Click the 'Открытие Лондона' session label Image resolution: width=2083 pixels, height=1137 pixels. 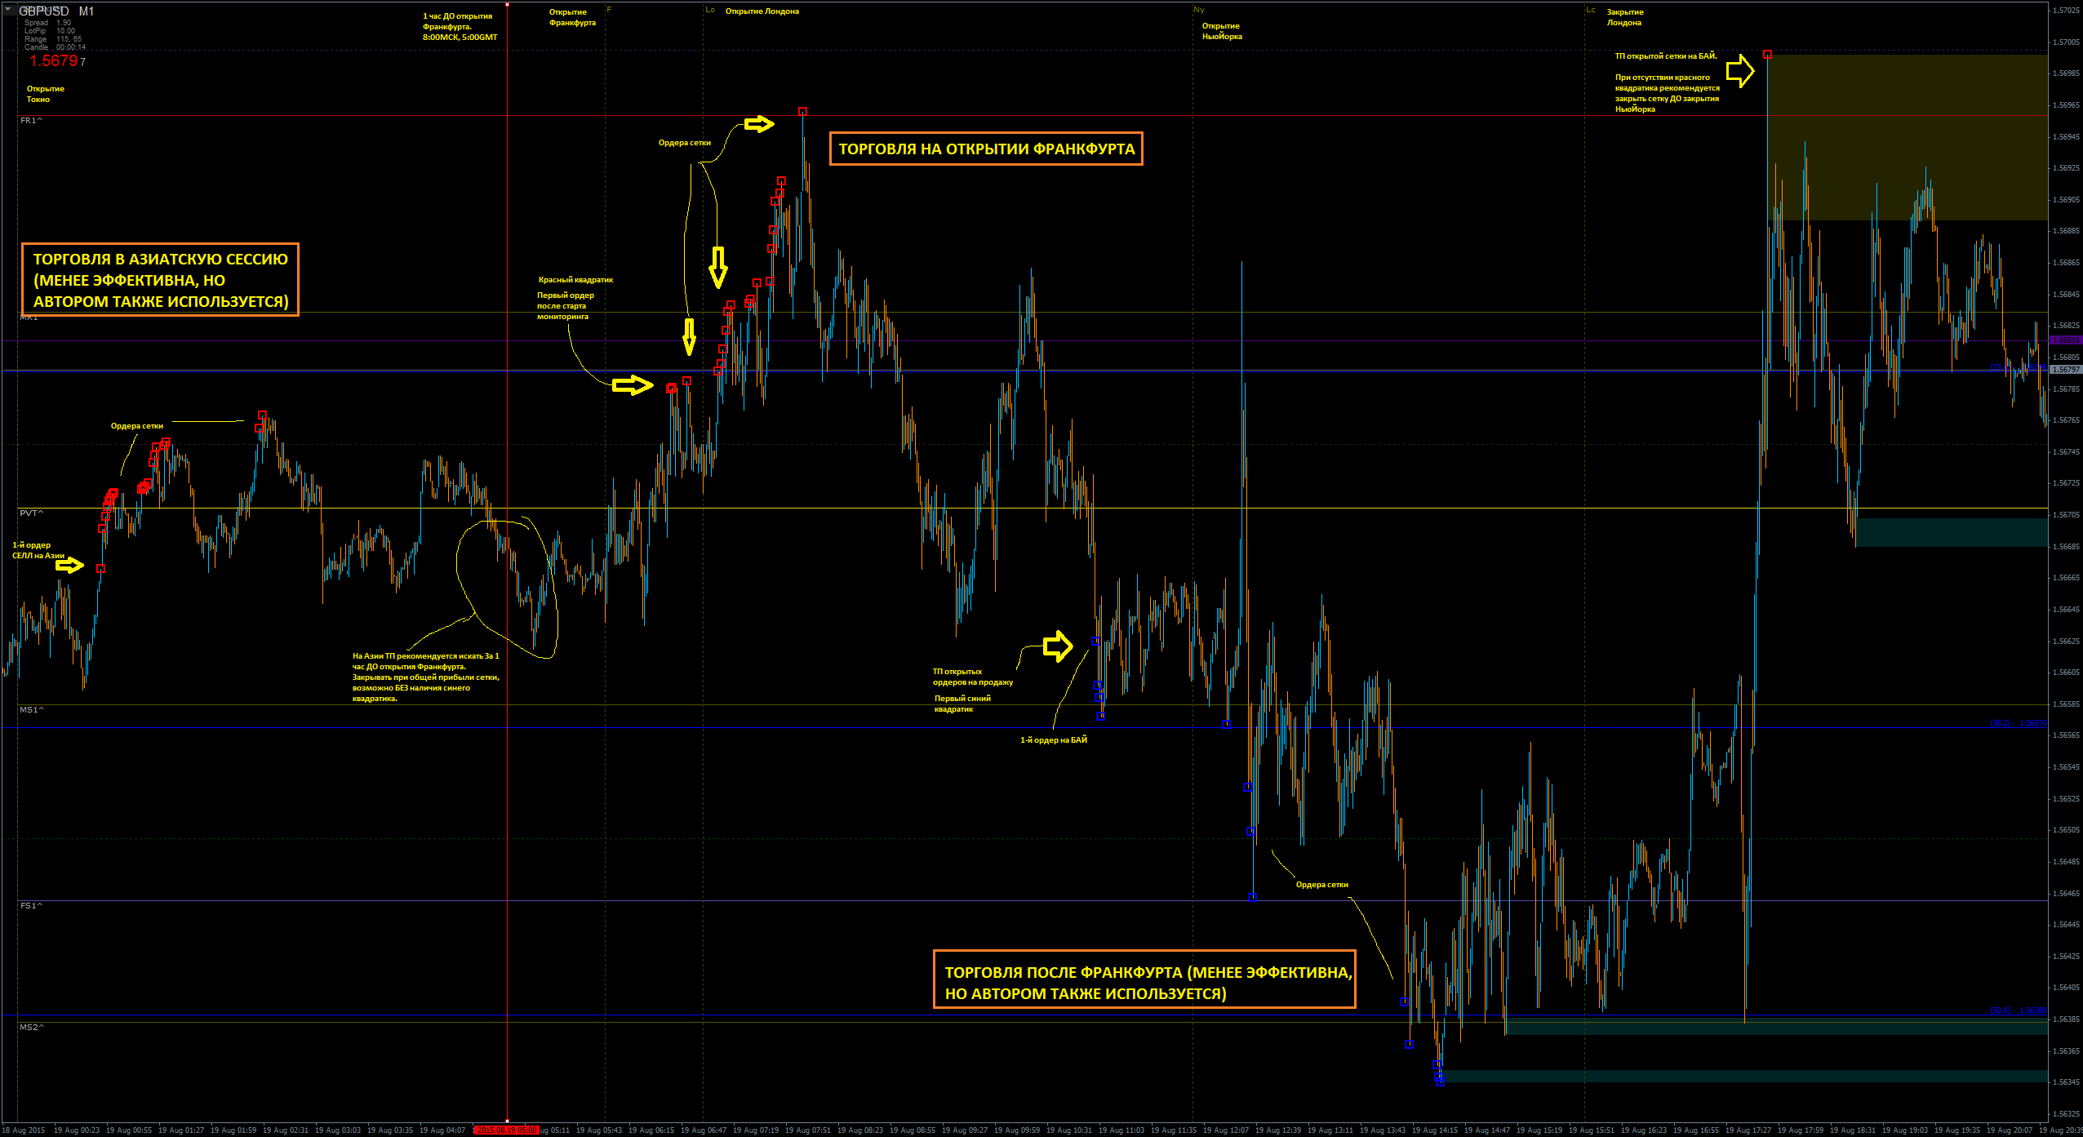[x=762, y=11]
